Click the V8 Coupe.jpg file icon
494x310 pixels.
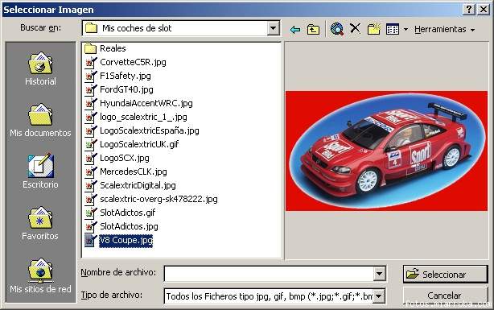90,241
